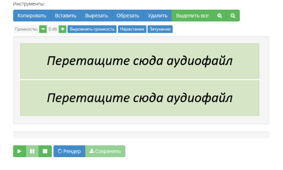The image size is (283, 170).
Task: Click the Рендер button
Action: click(x=69, y=151)
